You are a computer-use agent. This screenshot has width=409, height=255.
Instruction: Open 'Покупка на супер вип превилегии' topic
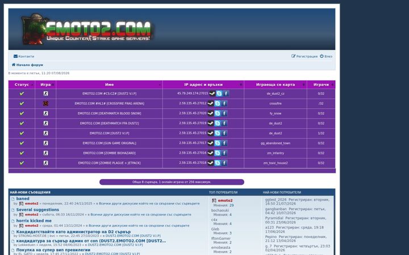(53, 250)
